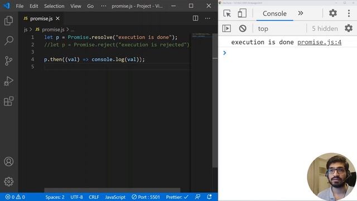
Task: Open the File menu
Action: coord(20,6)
